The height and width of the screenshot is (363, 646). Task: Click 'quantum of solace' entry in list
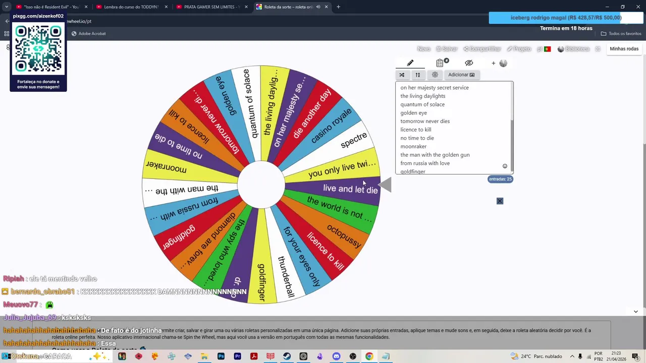422,104
